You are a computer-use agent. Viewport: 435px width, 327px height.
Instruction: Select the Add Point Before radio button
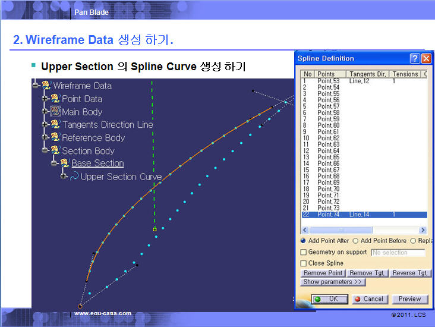point(355,241)
